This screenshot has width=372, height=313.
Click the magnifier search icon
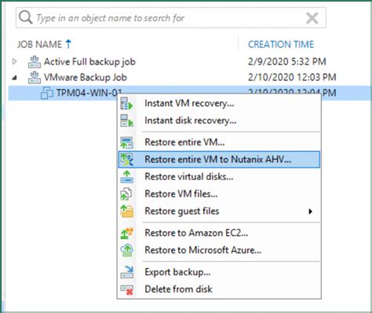[25, 17]
